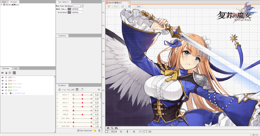This screenshot has height=136, width=260.
Task: Click the green striped list icon in Parameter toolbar
Action: click(x=77, y=90)
